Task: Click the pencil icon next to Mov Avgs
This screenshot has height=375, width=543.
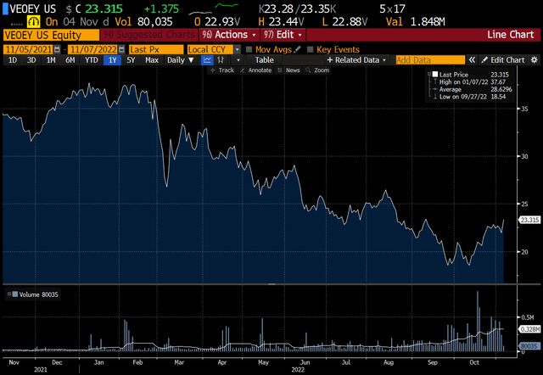Action: (297, 49)
